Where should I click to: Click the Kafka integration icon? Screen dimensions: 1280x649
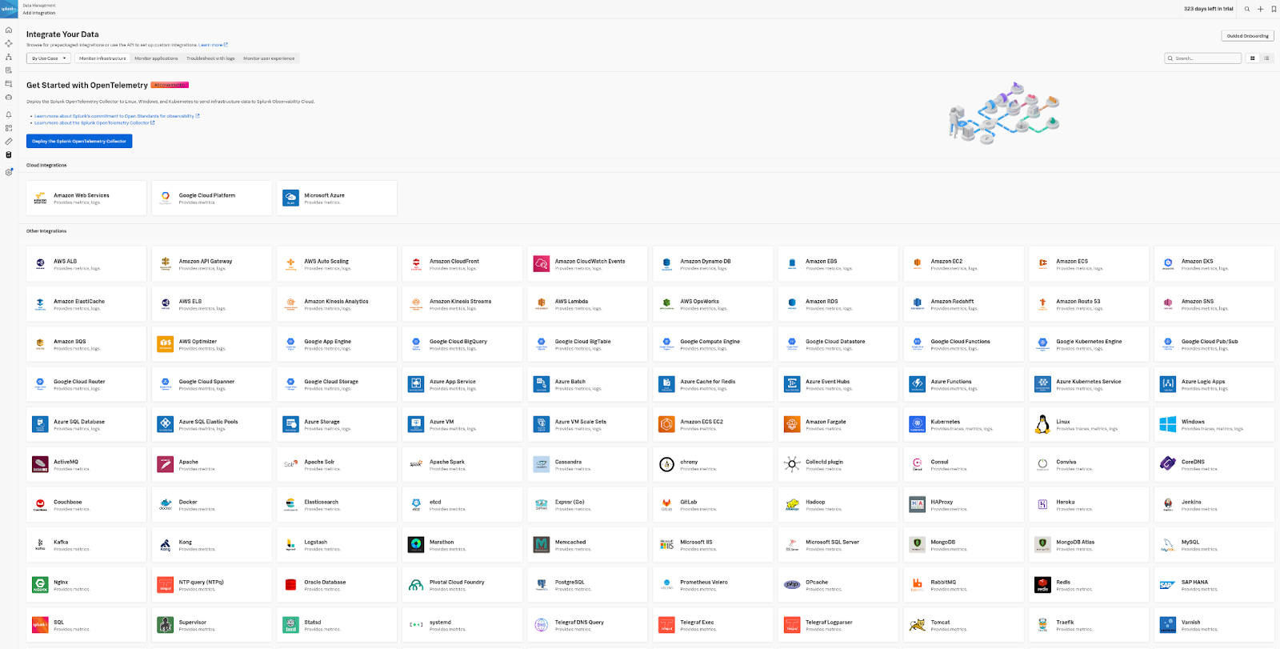click(x=40, y=545)
